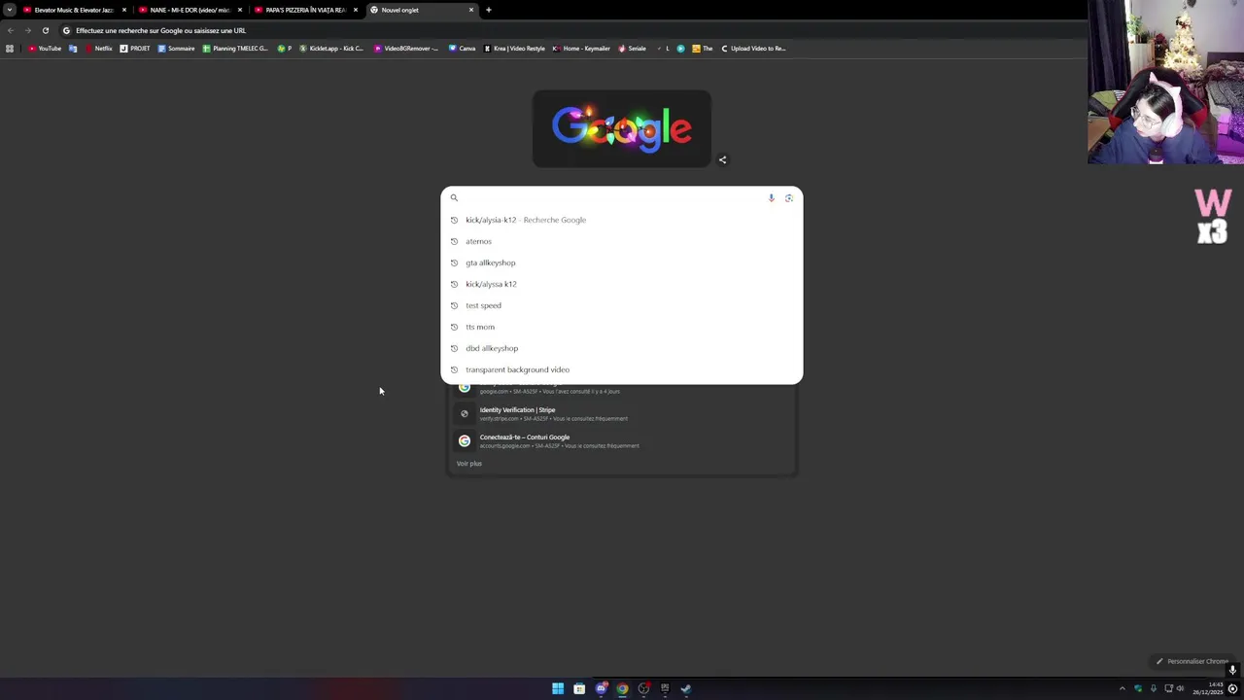1244x700 pixels.
Task: Click the Google holiday doodle logo
Action: pos(622,128)
